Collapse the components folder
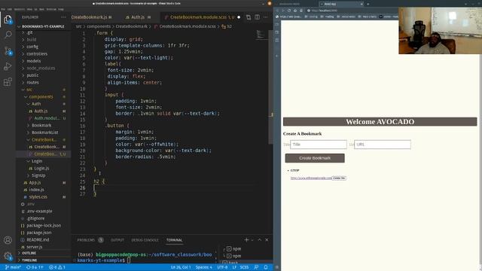This screenshot has height=271, width=482. pos(41,97)
